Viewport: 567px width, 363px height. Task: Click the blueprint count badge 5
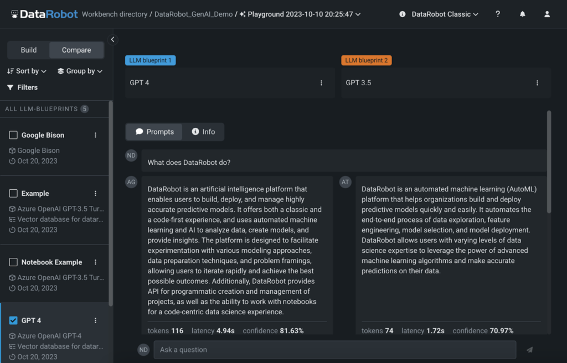[85, 109]
